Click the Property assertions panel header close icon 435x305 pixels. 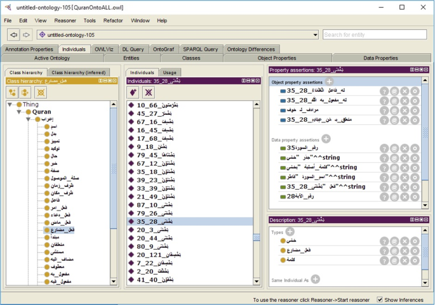click(426, 70)
